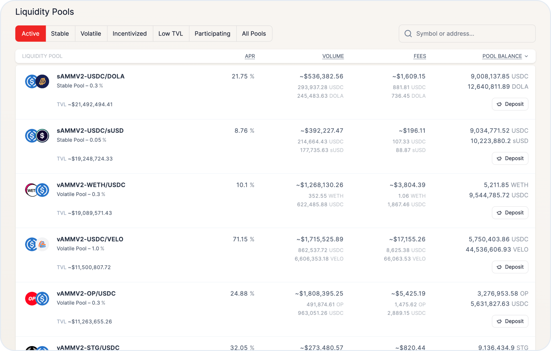The width and height of the screenshot is (551, 351).
Task: Open the vAMMV2-WETH/USDC pool name
Action: click(91, 185)
